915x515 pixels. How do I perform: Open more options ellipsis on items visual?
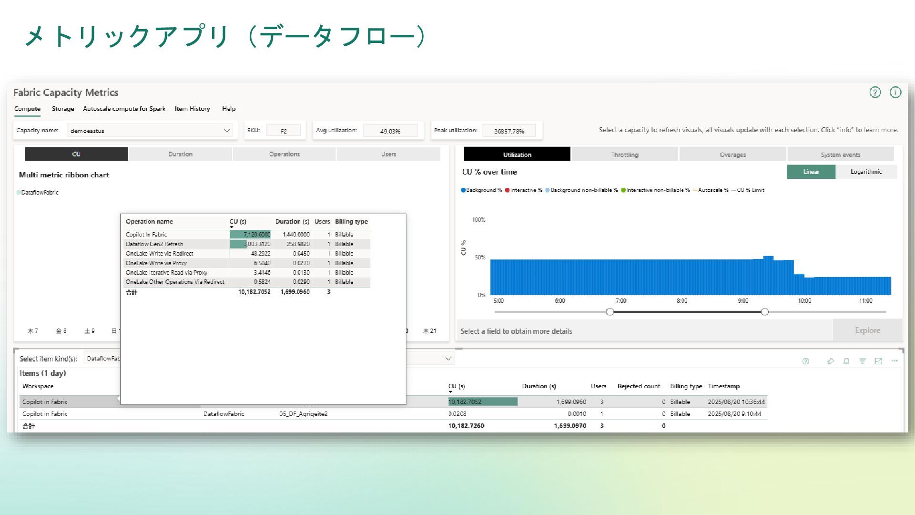(x=895, y=361)
